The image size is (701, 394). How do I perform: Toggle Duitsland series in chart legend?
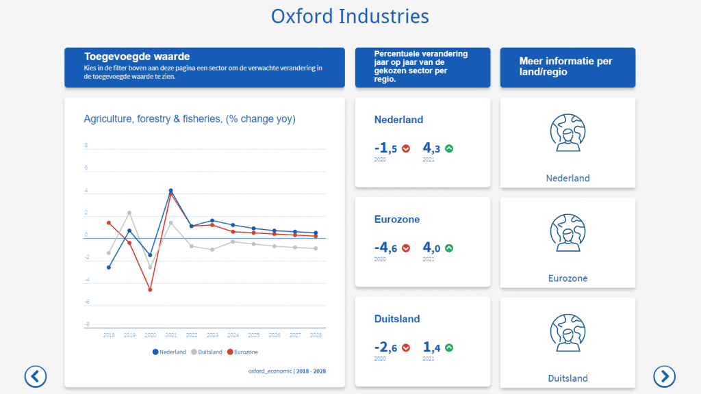click(206, 352)
